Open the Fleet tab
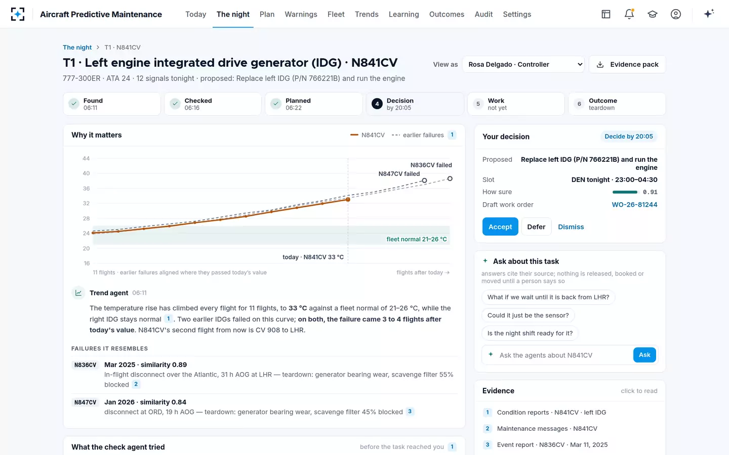The image size is (729, 455). (x=336, y=14)
